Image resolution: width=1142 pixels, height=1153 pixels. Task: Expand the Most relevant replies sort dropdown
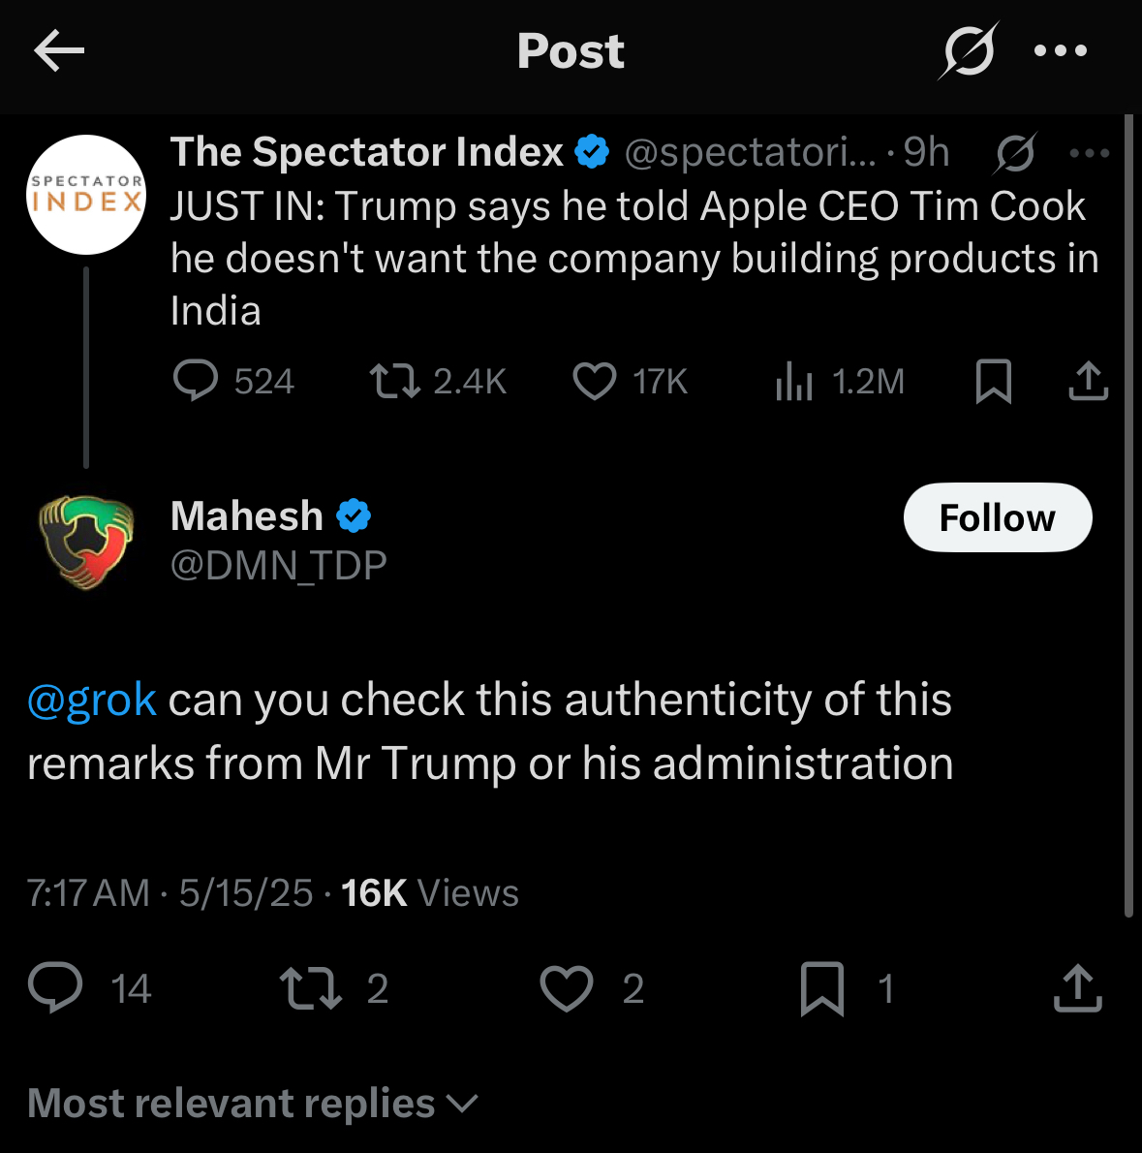click(x=253, y=1103)
